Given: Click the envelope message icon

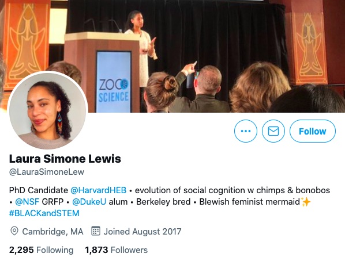Looking at the screenshot, I should coord(273,131).
